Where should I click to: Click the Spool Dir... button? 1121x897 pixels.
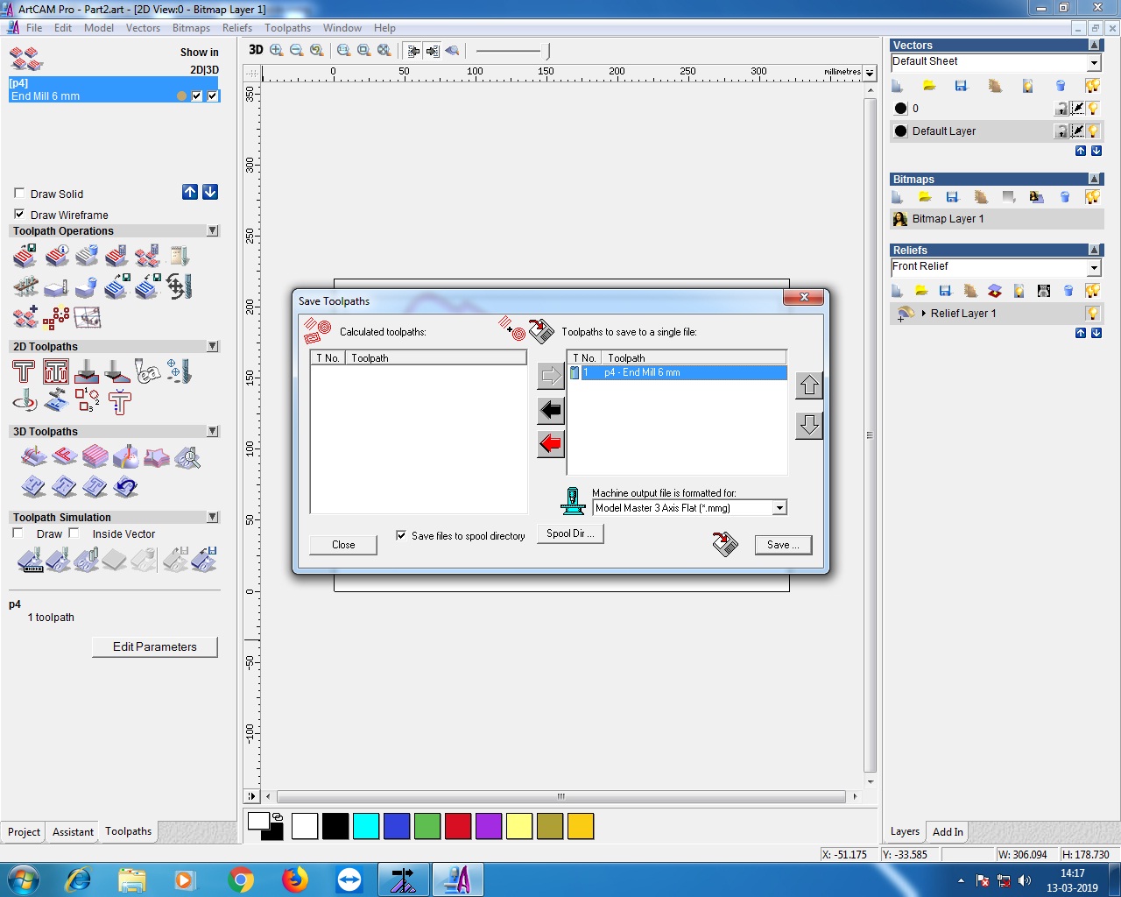570,533
